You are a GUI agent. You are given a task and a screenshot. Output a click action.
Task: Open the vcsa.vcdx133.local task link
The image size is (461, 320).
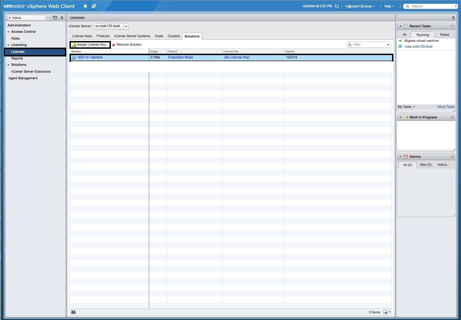tap(418, 47)
